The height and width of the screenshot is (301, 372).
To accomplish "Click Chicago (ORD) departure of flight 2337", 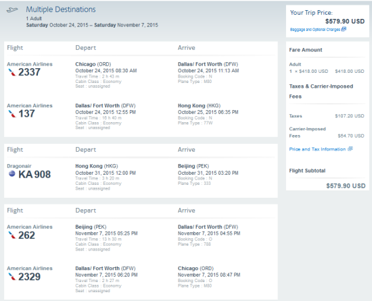I will tap(93, 64).
